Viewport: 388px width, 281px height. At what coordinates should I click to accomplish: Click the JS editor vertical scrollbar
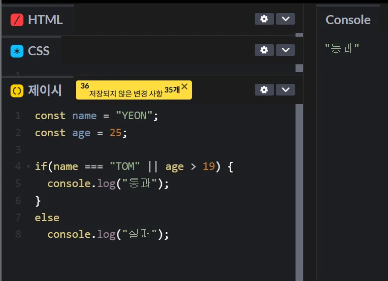coord(299,193)
